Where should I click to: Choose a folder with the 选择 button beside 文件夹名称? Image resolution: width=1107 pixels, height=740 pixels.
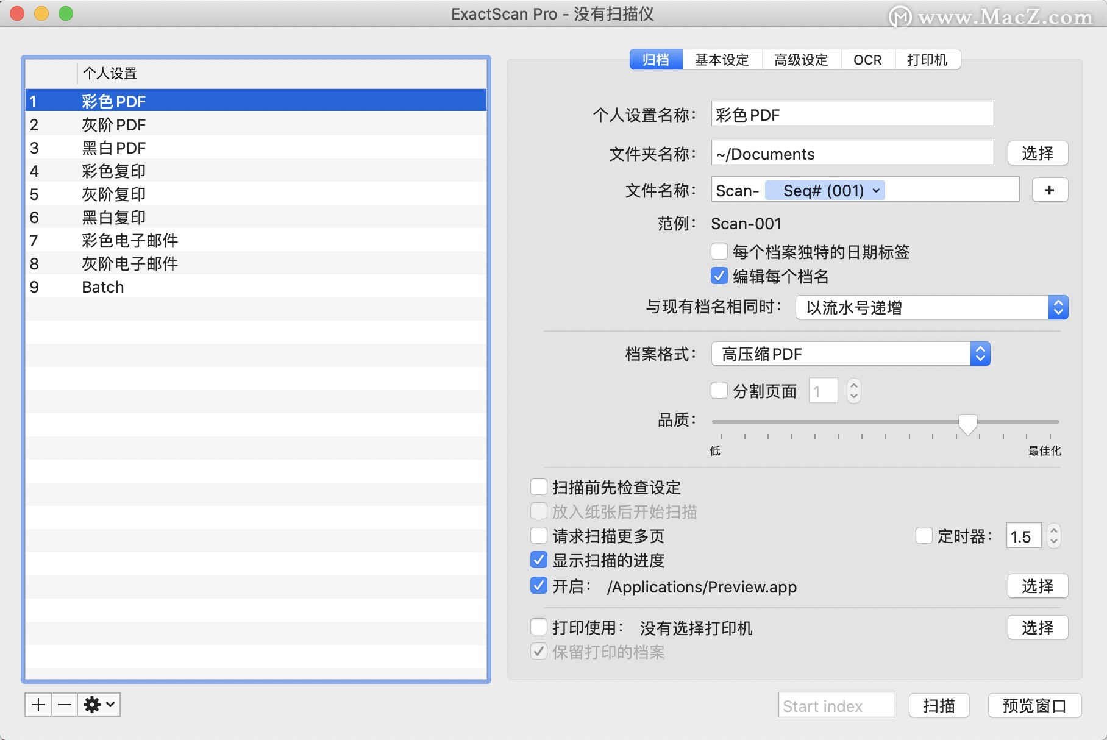pyautogui.click(x=1038, y=154)
